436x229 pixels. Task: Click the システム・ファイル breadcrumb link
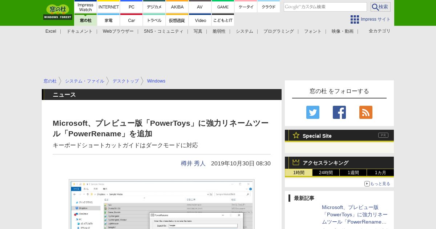point(85,81)
